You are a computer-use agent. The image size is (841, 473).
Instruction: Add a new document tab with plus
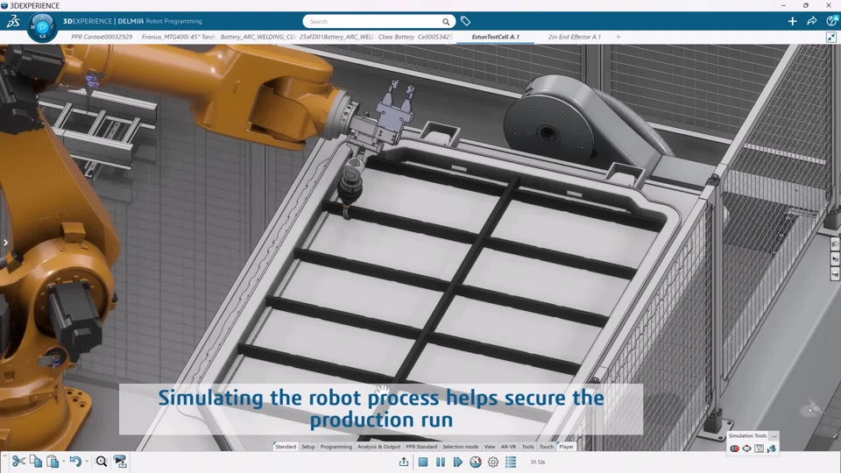[x=618, y=37]
